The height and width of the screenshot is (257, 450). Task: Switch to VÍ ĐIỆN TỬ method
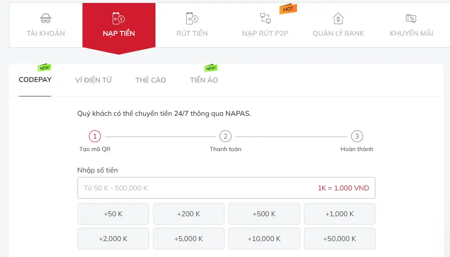click(93, 80)
